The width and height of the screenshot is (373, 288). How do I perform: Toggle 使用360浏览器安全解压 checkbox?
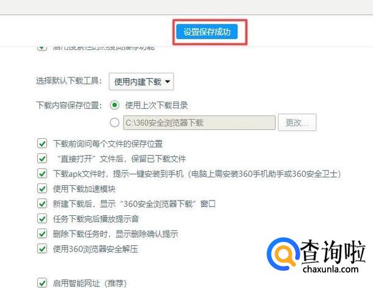[42, 249]
